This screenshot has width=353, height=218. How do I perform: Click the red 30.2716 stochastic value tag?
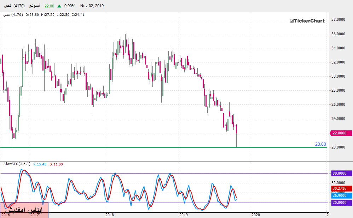341,189
